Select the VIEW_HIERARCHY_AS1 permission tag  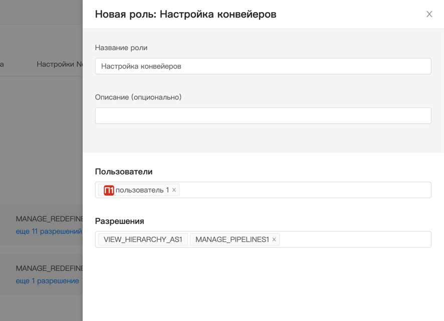[143, 239]
